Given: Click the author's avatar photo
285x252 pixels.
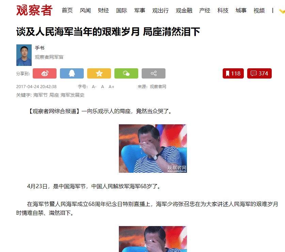Looking at the screenshot, I should [24, 55].
